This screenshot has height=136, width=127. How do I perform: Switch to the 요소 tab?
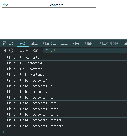pyautogui.click(x=34, y=43)
